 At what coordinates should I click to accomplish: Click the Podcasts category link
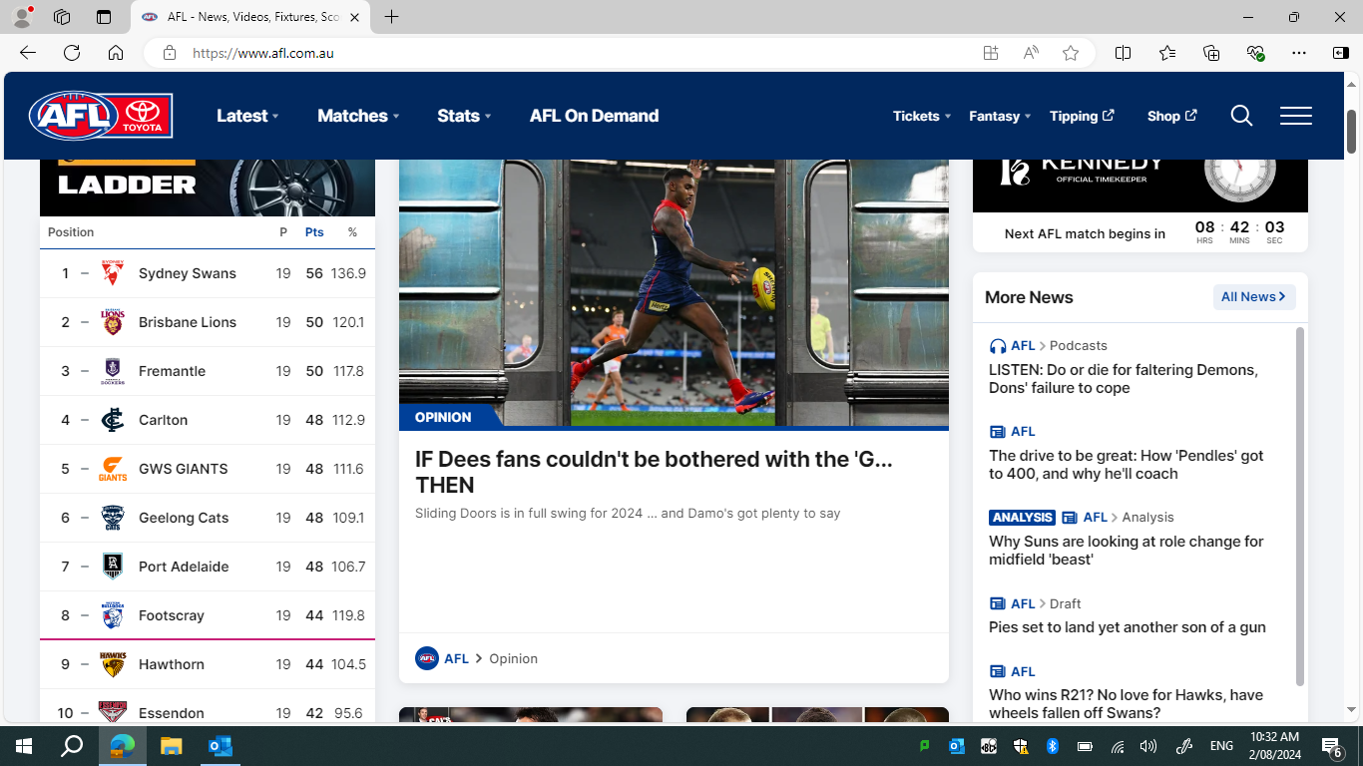[x=1079, y=346]
